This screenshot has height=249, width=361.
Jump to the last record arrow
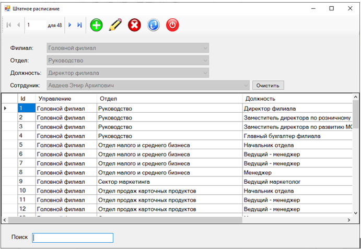pos(79,25)
